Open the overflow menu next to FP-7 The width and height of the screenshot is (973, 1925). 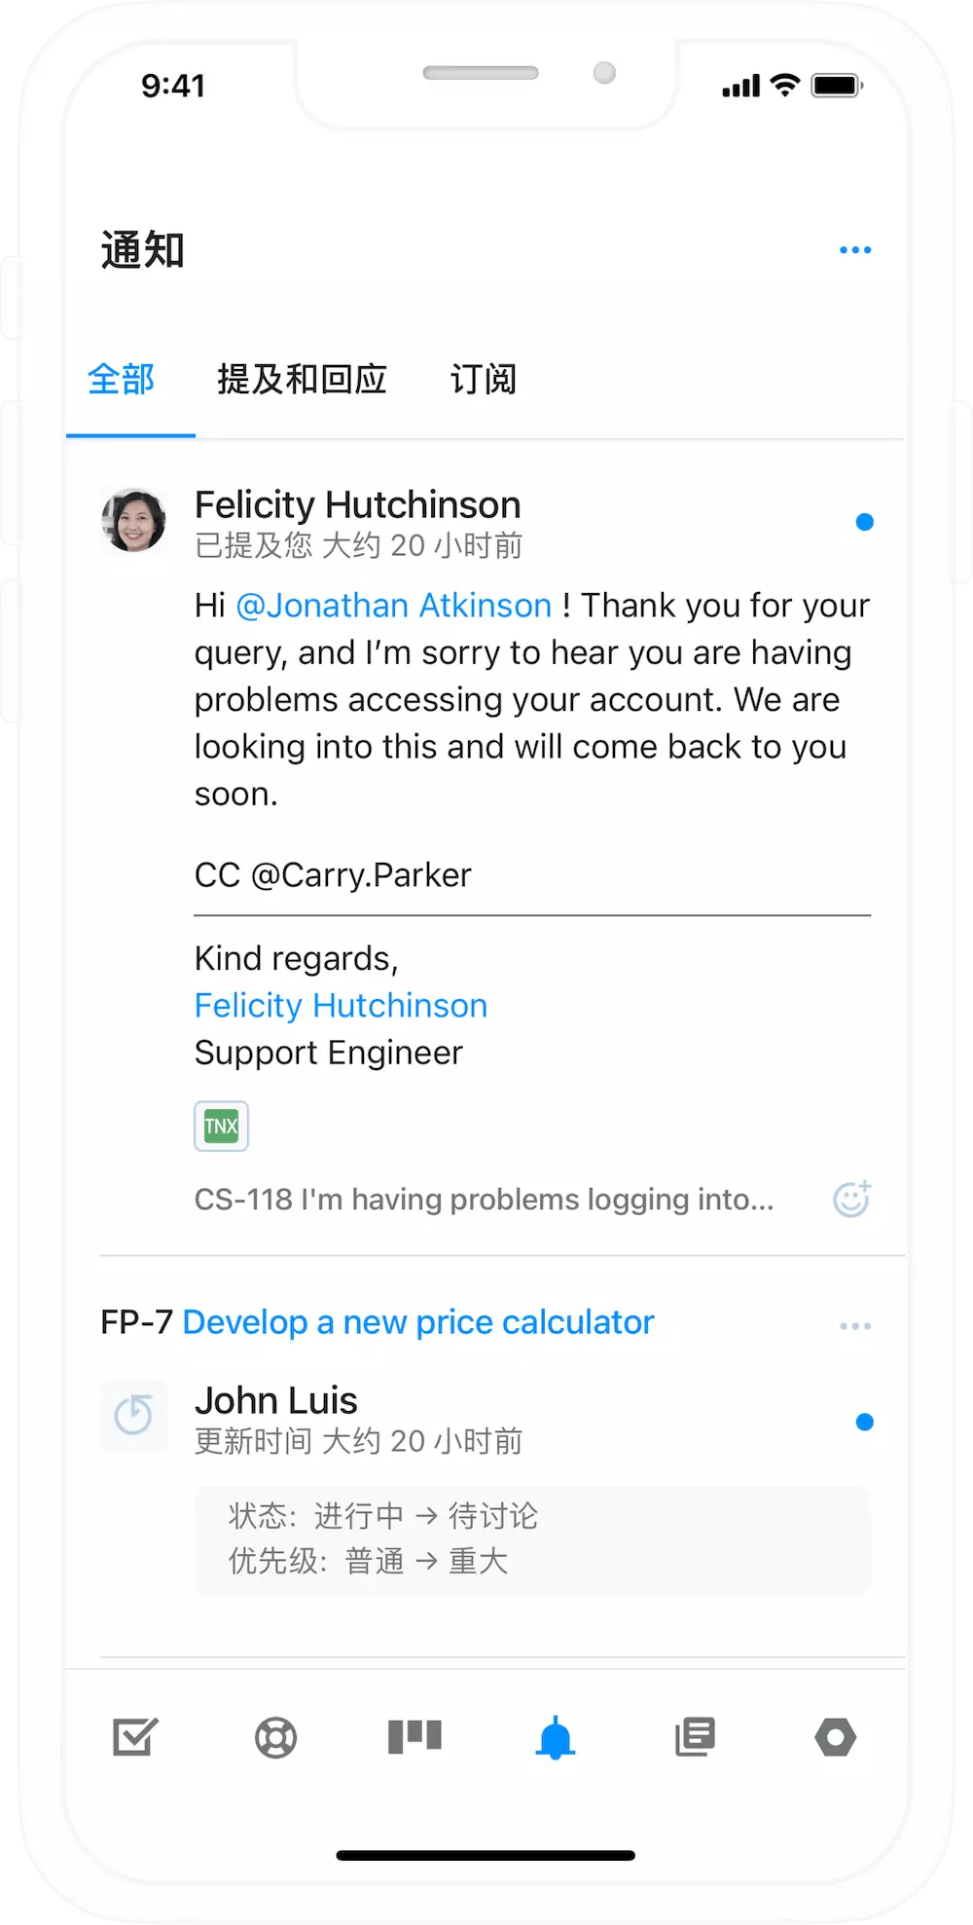pyautogui.click(x=855, y=1324)
